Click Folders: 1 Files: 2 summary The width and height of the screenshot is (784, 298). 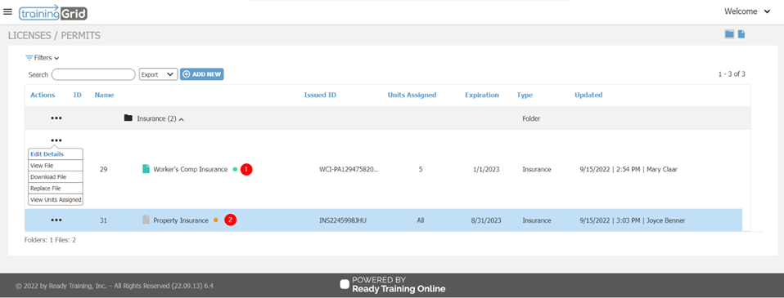(50, 239)
